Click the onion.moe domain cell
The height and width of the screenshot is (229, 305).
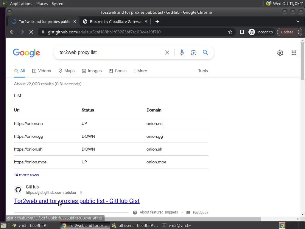(x=156, y=162)
